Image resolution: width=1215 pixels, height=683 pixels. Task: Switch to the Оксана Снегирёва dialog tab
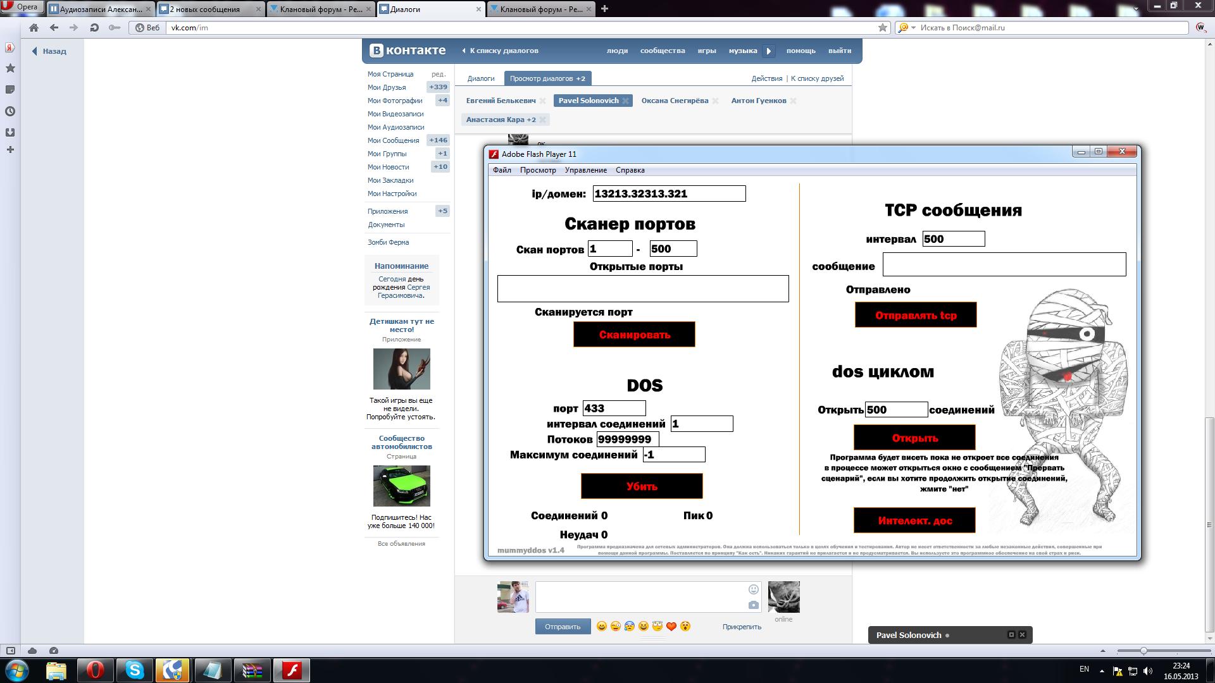675,101
